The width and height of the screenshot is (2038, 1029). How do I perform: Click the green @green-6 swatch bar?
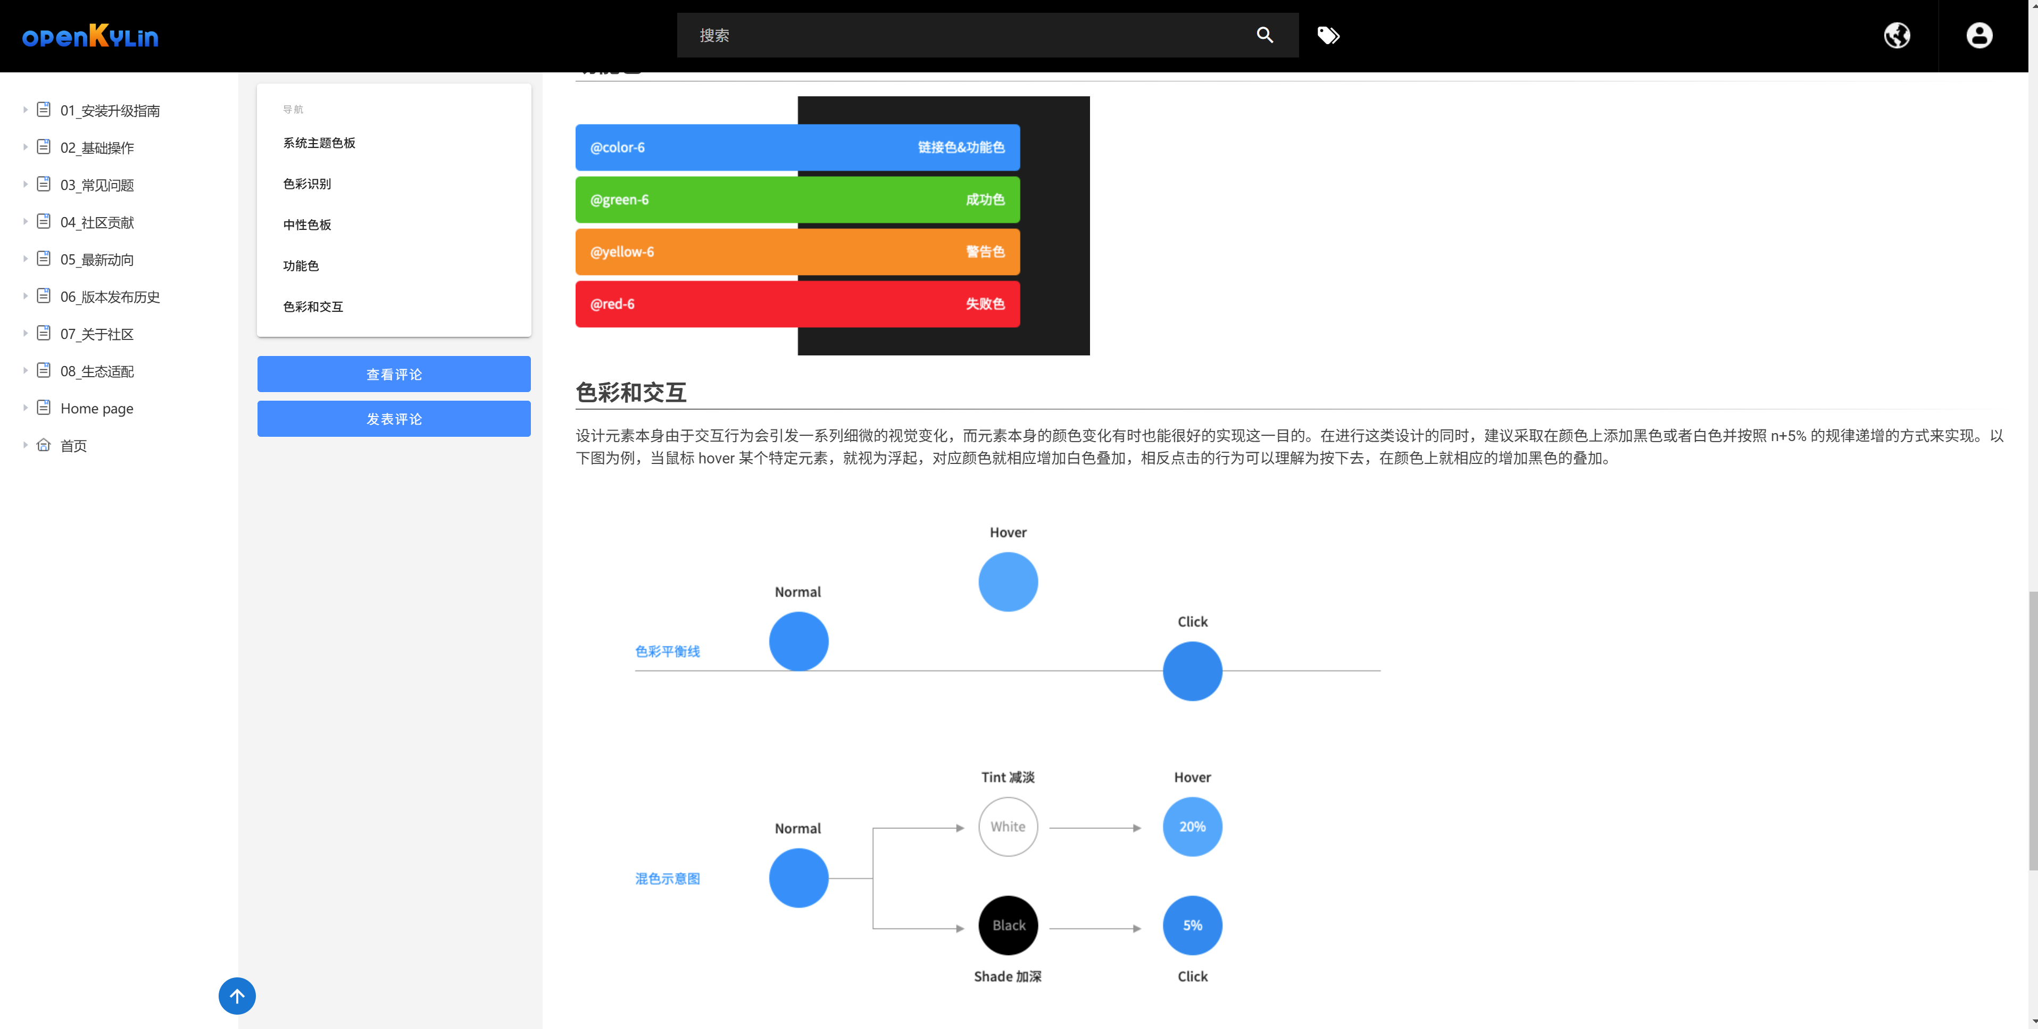click(797, 200)
